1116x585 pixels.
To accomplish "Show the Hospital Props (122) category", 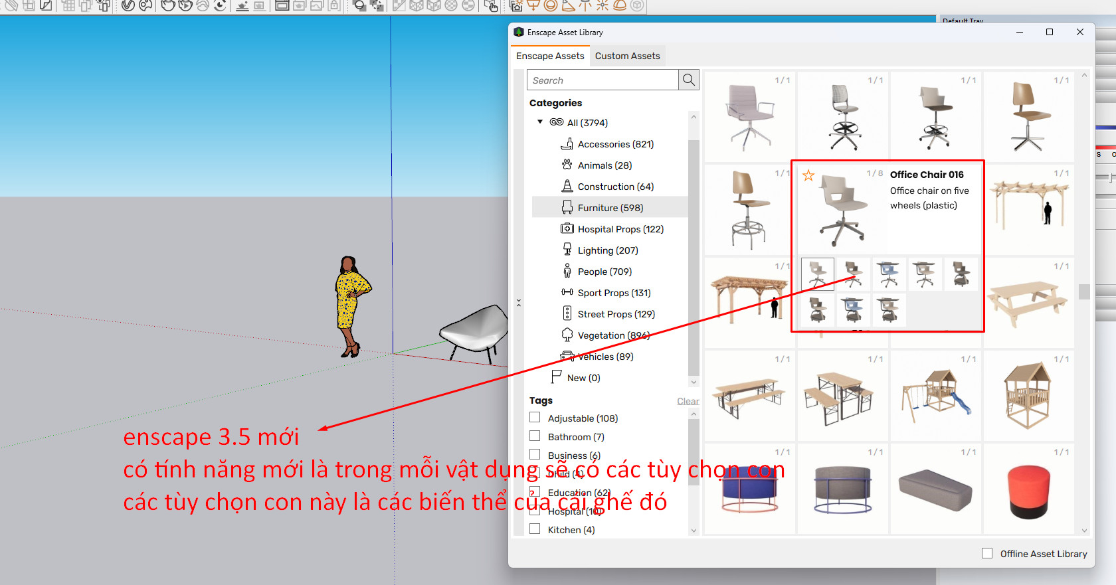I will (610, 228).
